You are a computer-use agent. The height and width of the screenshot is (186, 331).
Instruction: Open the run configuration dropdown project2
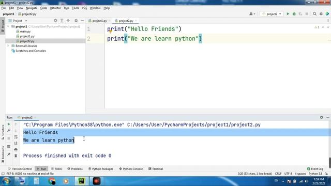tap(272, 14)
